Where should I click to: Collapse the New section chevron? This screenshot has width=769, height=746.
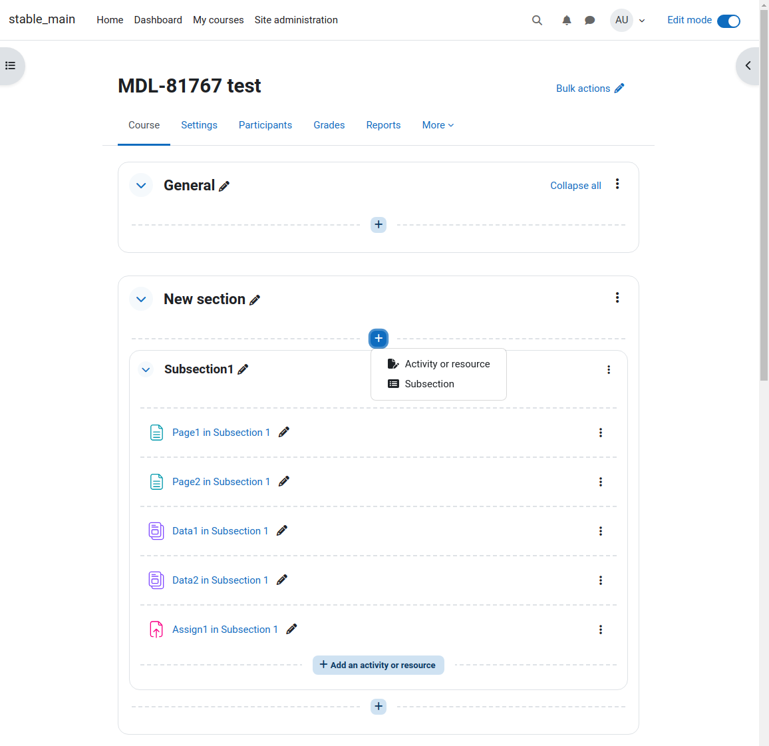click(141, 299)
